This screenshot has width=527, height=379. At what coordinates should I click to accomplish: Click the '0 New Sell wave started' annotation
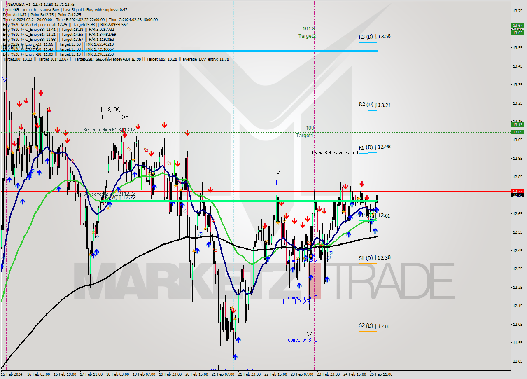pos(334,153)
